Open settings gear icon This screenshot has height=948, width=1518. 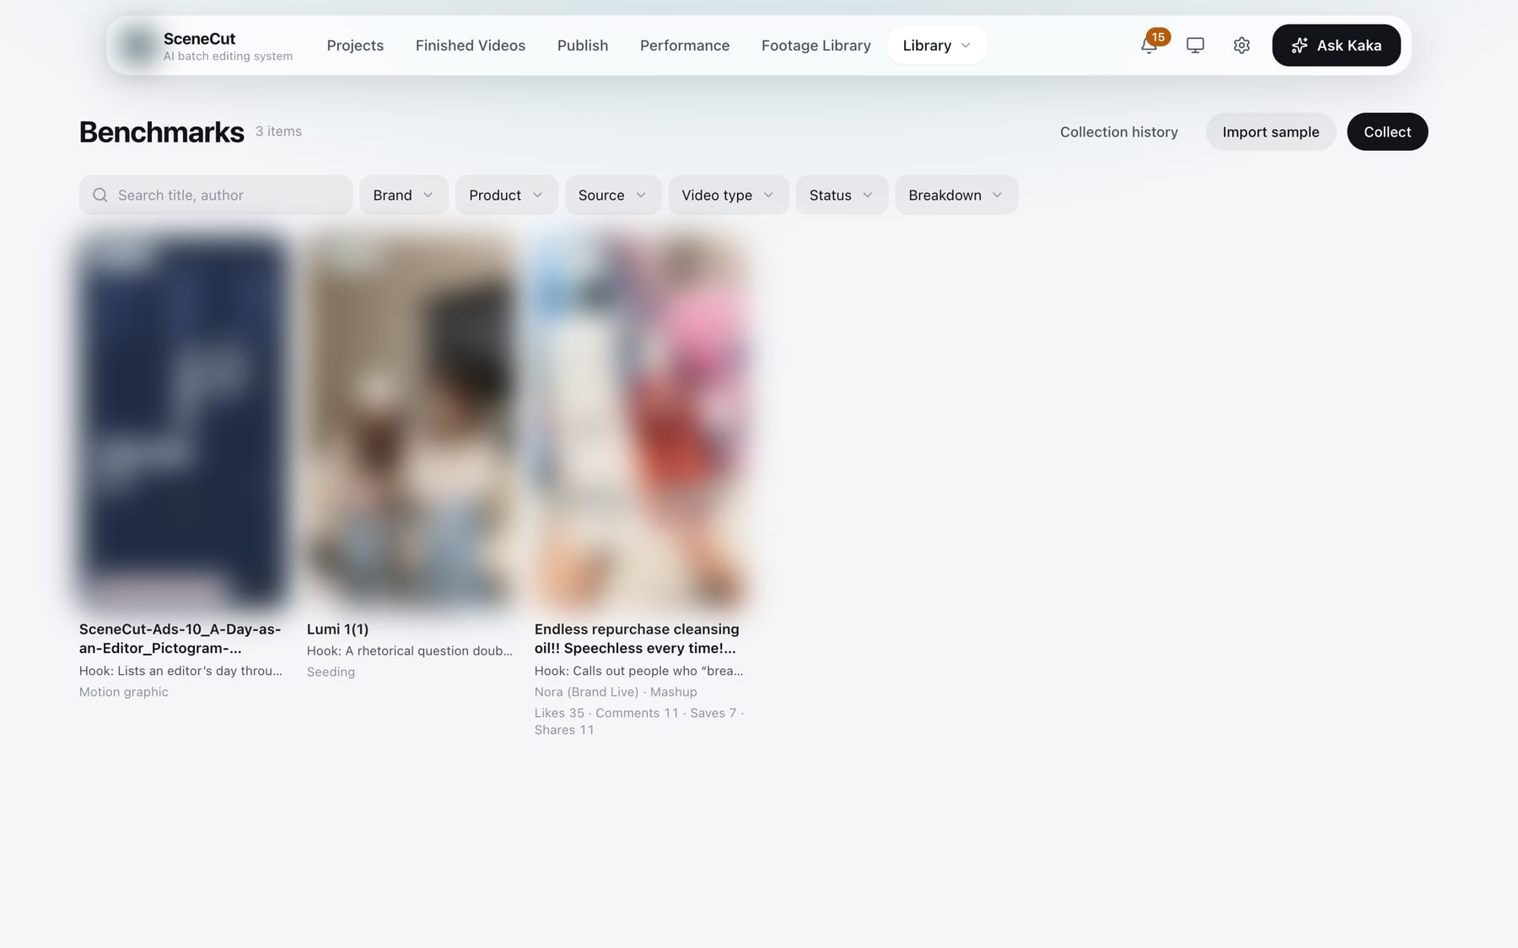pyautogui.click(x=1241, y=46)
